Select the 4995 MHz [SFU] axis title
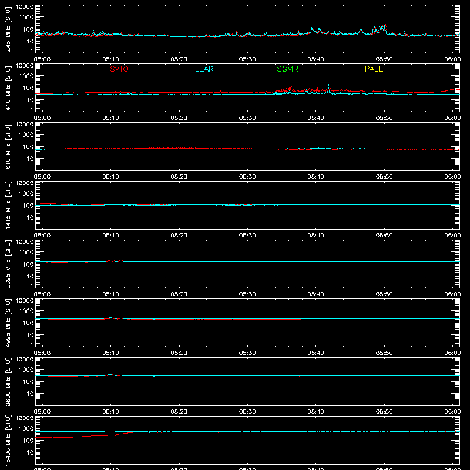470x470 pixels. pyautogui.click(x=8, y=323)
